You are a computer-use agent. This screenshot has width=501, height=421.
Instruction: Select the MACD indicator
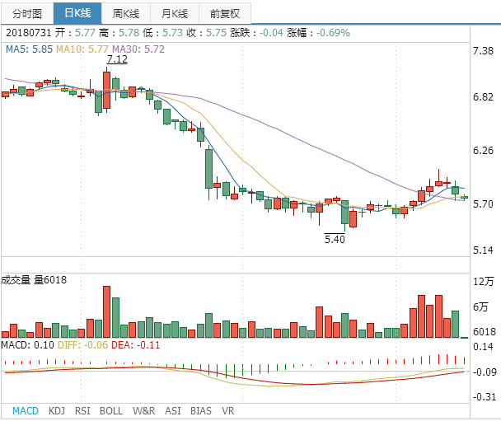click(26, 411)
